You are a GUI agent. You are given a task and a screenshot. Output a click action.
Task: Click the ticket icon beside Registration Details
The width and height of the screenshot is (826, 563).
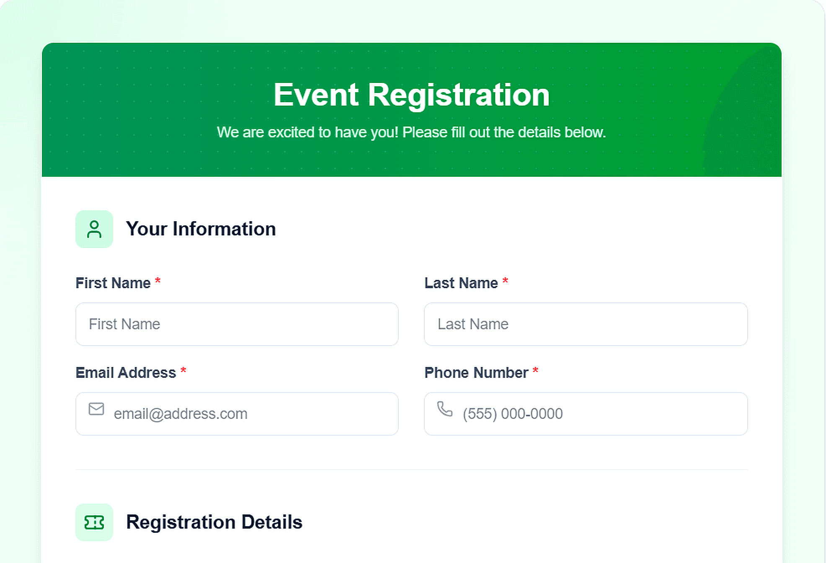click(94, 522)
